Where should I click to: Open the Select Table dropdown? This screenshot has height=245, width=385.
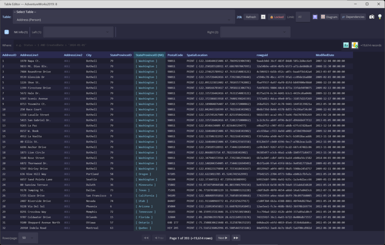[x=124, y=20]
